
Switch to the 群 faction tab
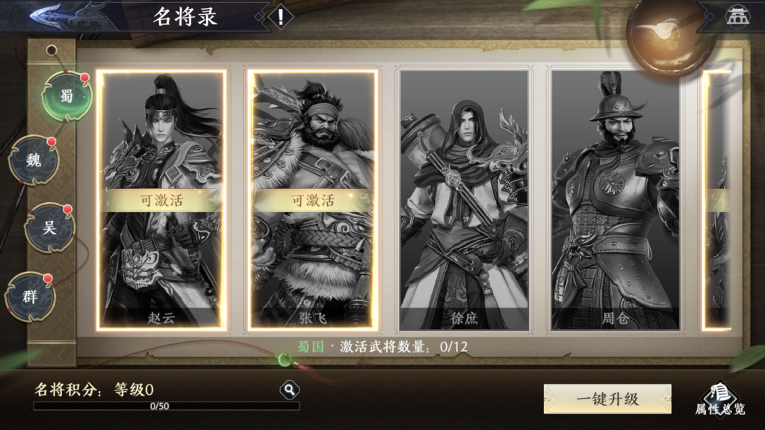pos(30,296)
